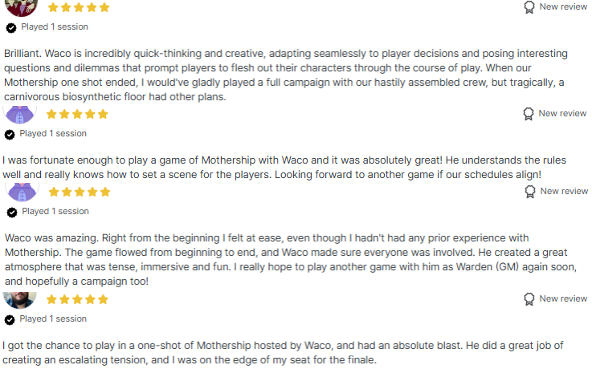Click the five-star rating on the second review
Viewport: 592px width, 369px height.
click(x=77, y=114)
